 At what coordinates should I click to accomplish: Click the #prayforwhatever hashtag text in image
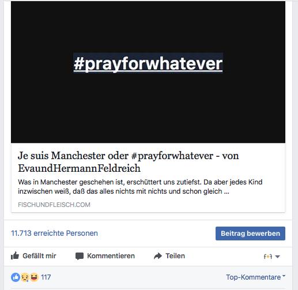click(148, 63)
